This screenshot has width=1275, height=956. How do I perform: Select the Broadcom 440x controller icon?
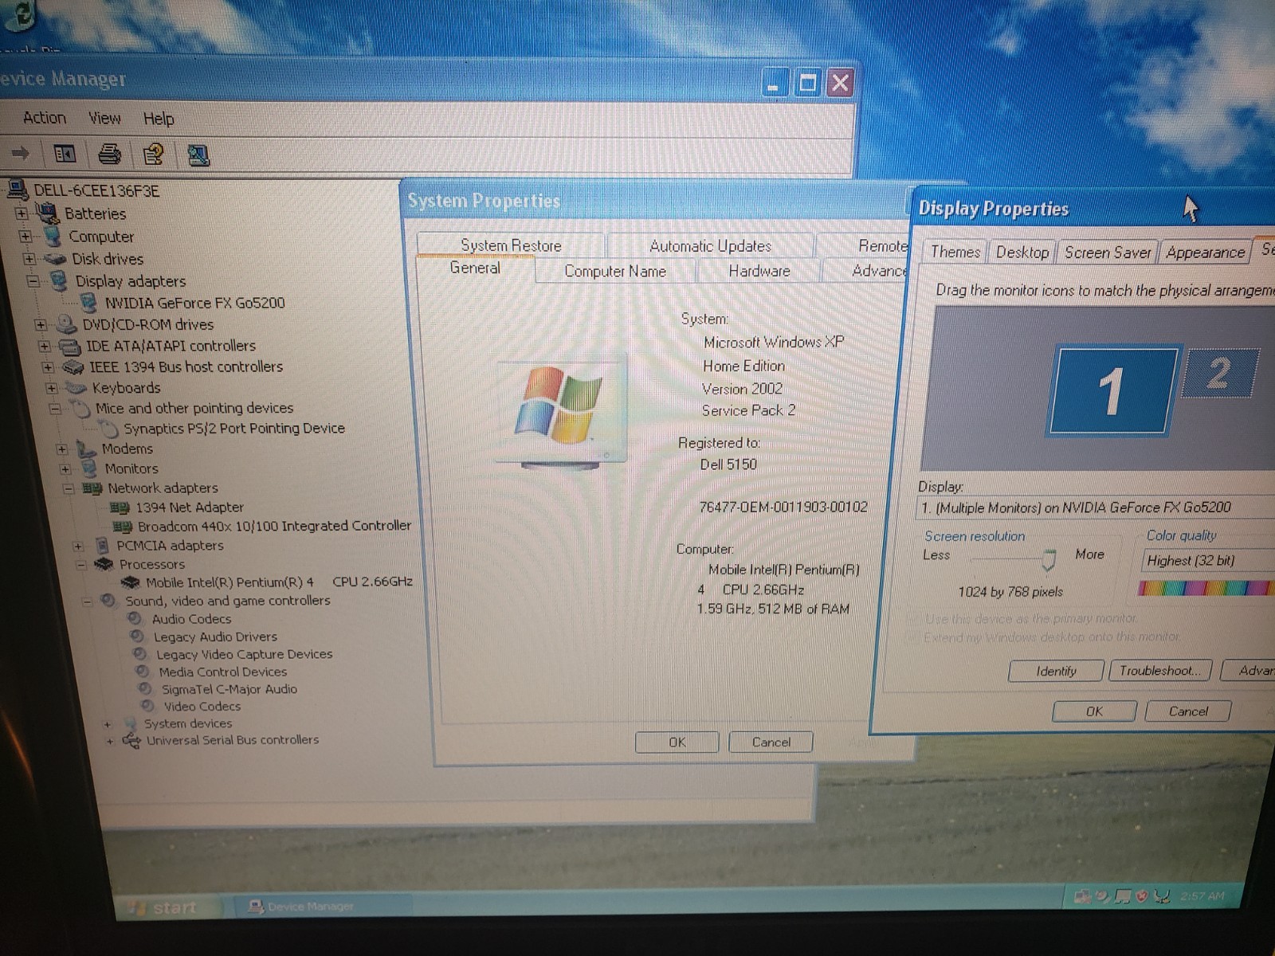(122, 527)
